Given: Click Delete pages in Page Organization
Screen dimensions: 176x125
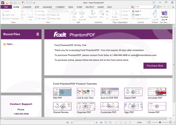Looking at the screenshot, I should 124,15.
